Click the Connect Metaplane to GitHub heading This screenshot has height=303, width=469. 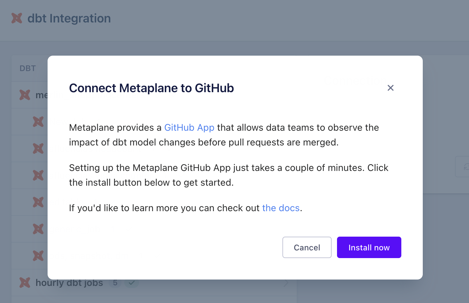151,88
